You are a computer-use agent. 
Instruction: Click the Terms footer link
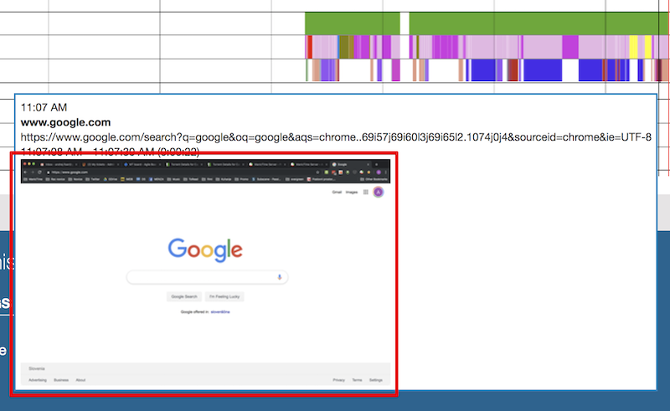(357, 380)
